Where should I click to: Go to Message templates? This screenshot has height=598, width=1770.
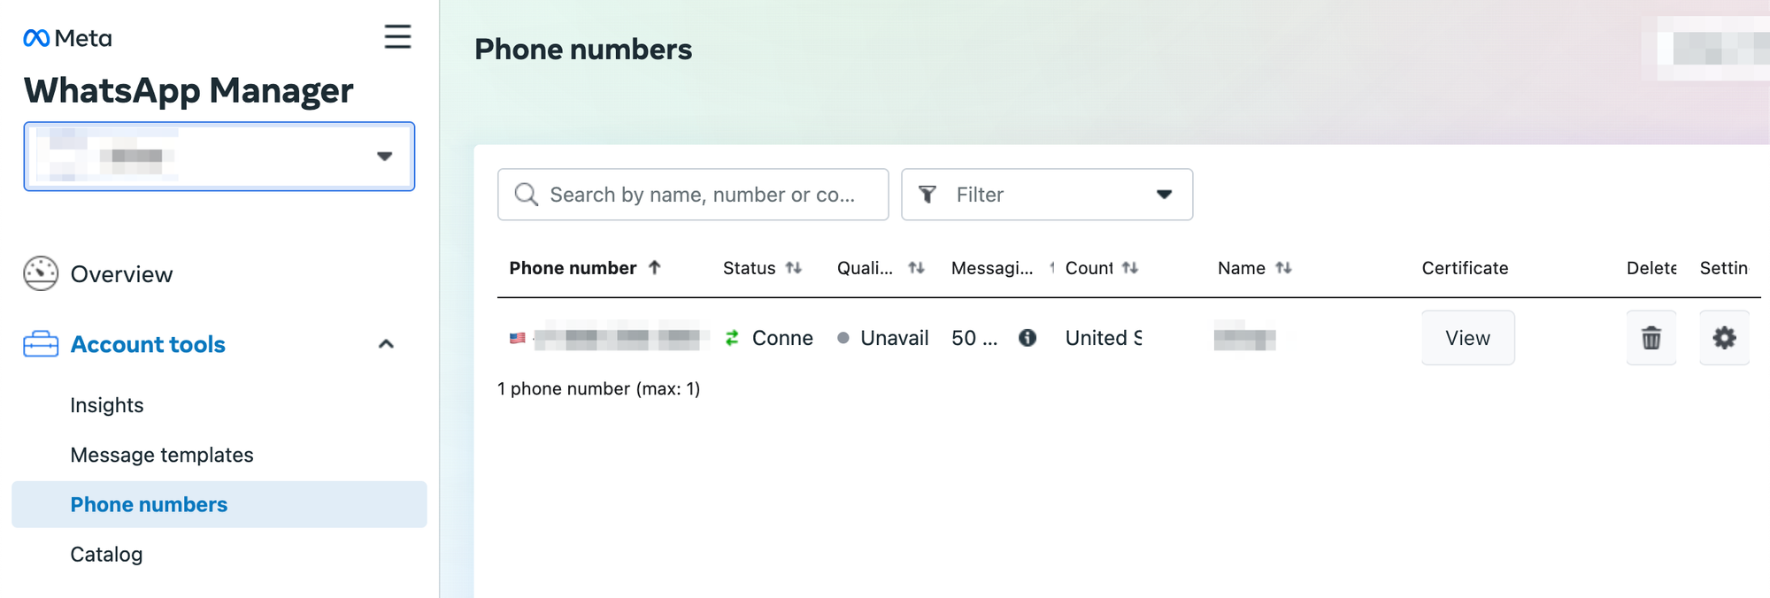(x=162, y=455)
